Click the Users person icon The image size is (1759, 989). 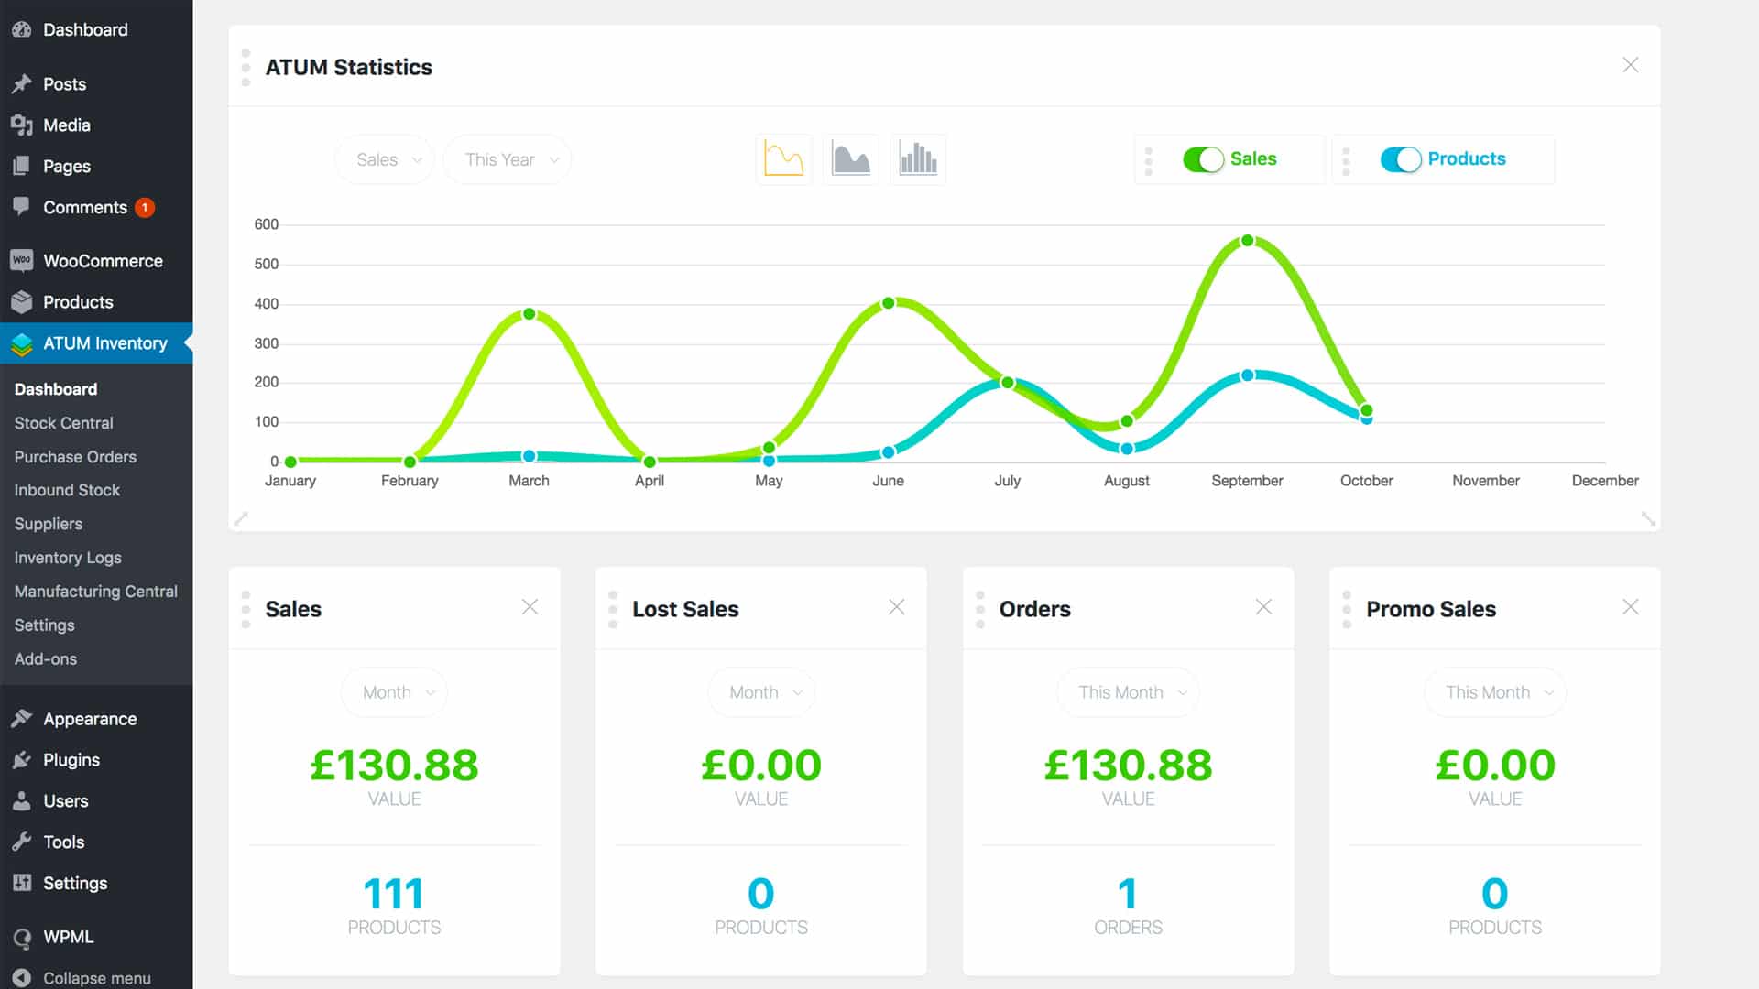pos(22,801)
